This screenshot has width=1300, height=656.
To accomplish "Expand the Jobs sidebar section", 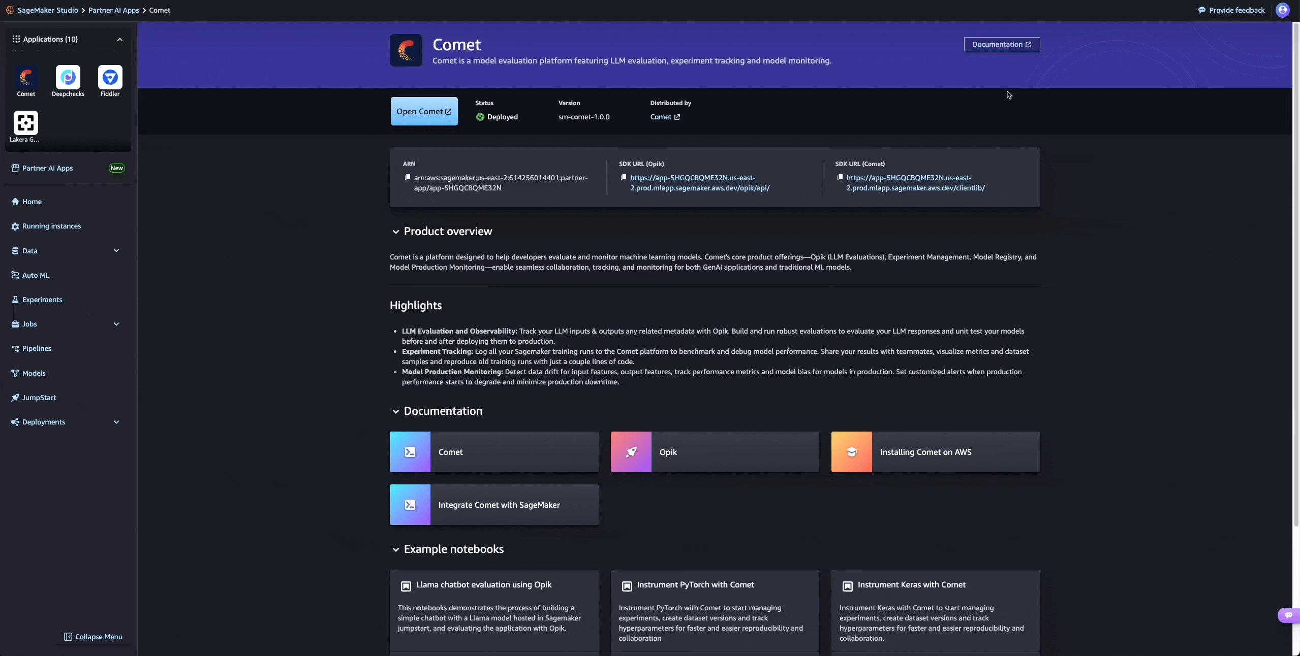I will click(x=116, y=324).
